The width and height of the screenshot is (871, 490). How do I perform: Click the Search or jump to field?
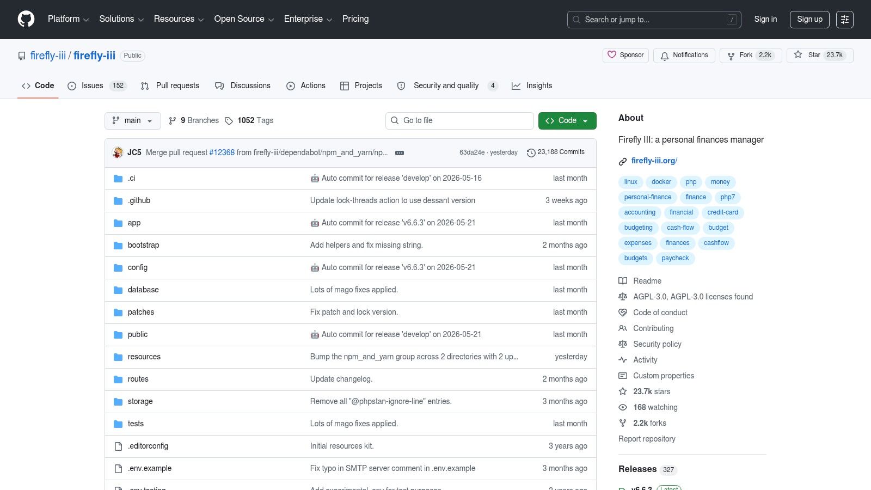(654, 20)
